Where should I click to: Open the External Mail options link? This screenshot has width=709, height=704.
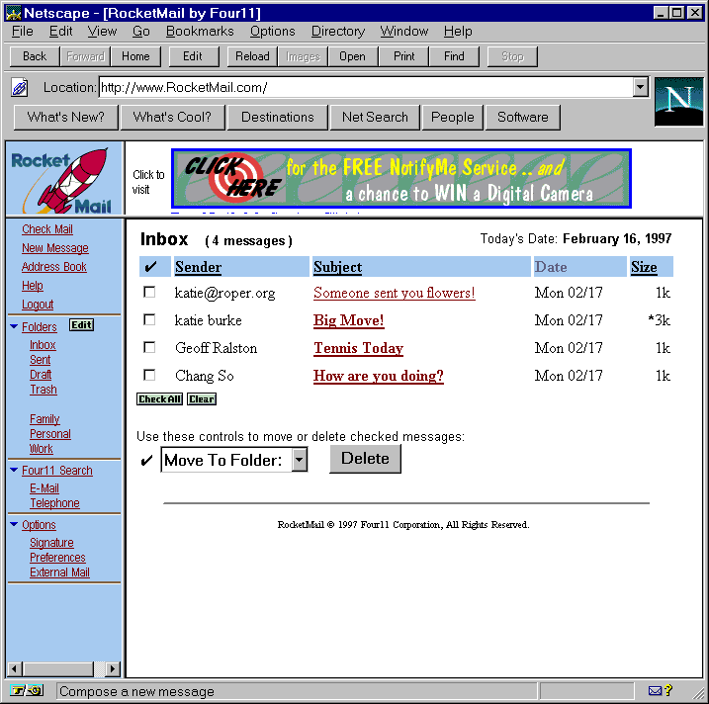tap(59, 572)
